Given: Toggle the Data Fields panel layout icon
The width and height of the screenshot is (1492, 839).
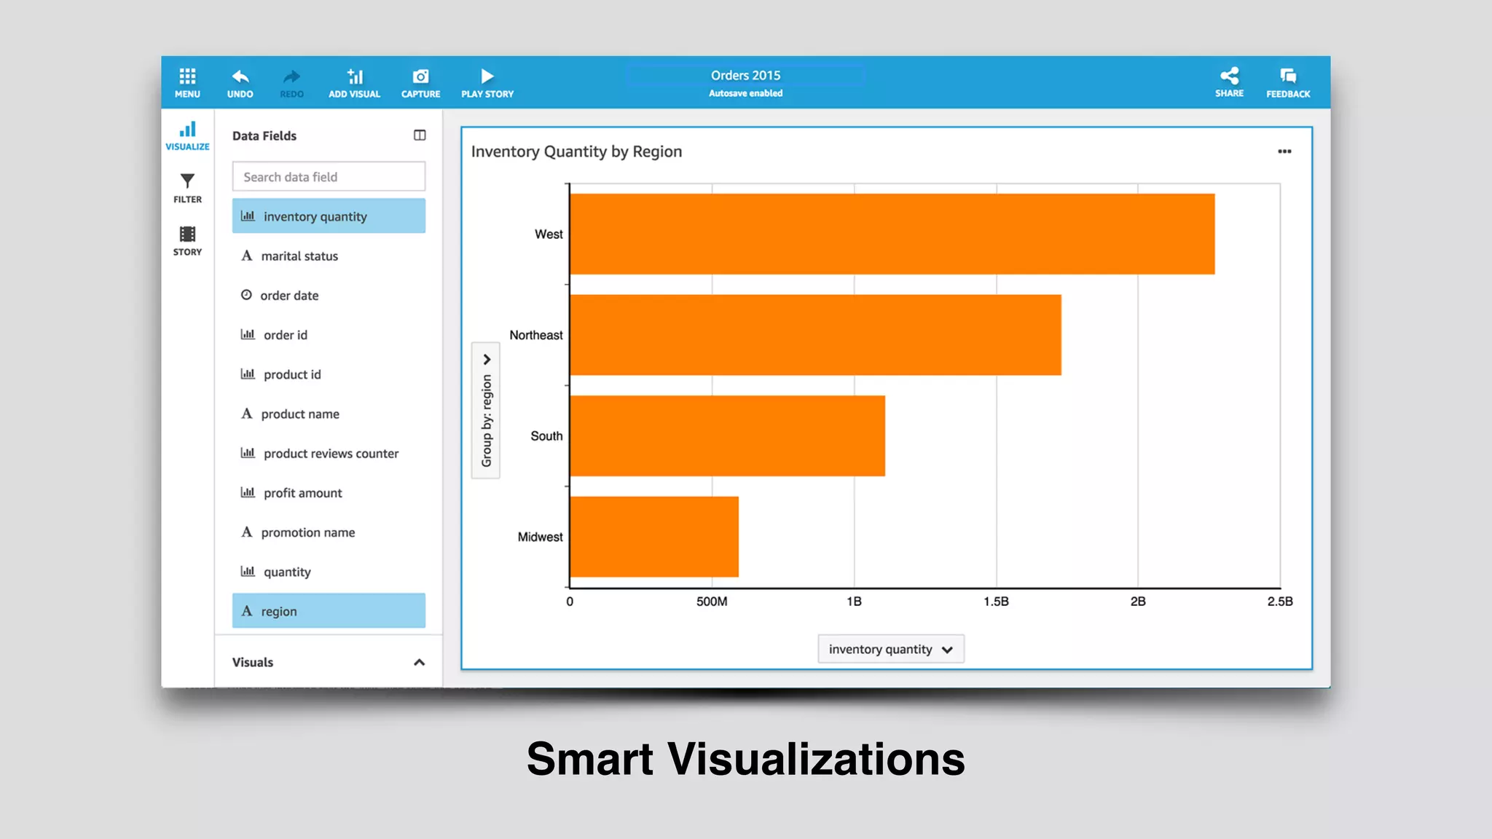Looking at the screenshot, I should (420, 135).
